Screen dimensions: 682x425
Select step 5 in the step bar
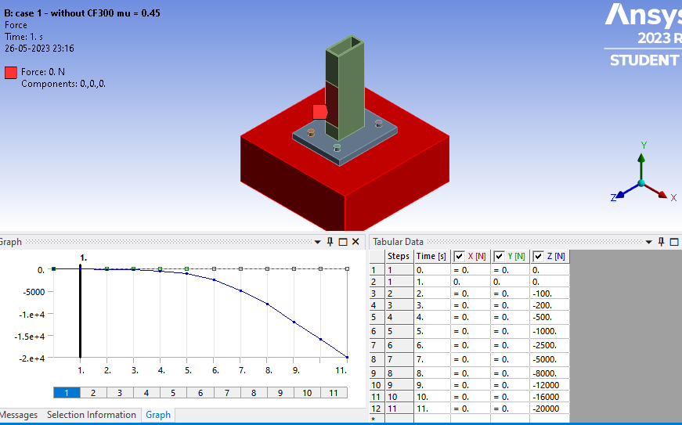[x=173, y=393]
